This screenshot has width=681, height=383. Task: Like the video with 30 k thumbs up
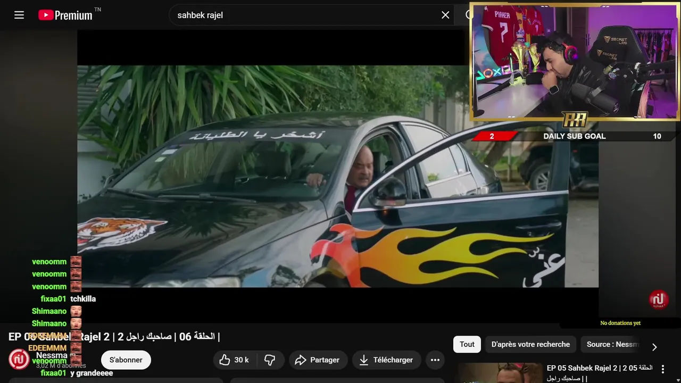[234, 360]
